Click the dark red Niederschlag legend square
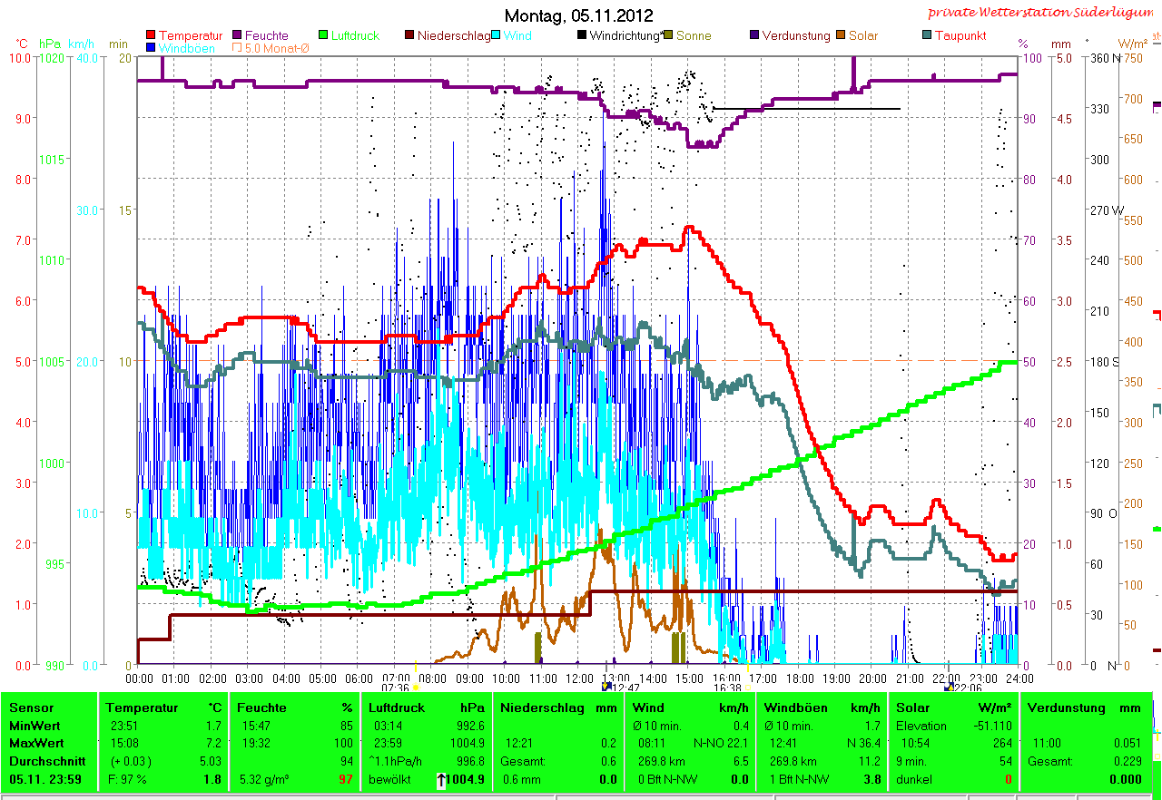 click(409, 36)
